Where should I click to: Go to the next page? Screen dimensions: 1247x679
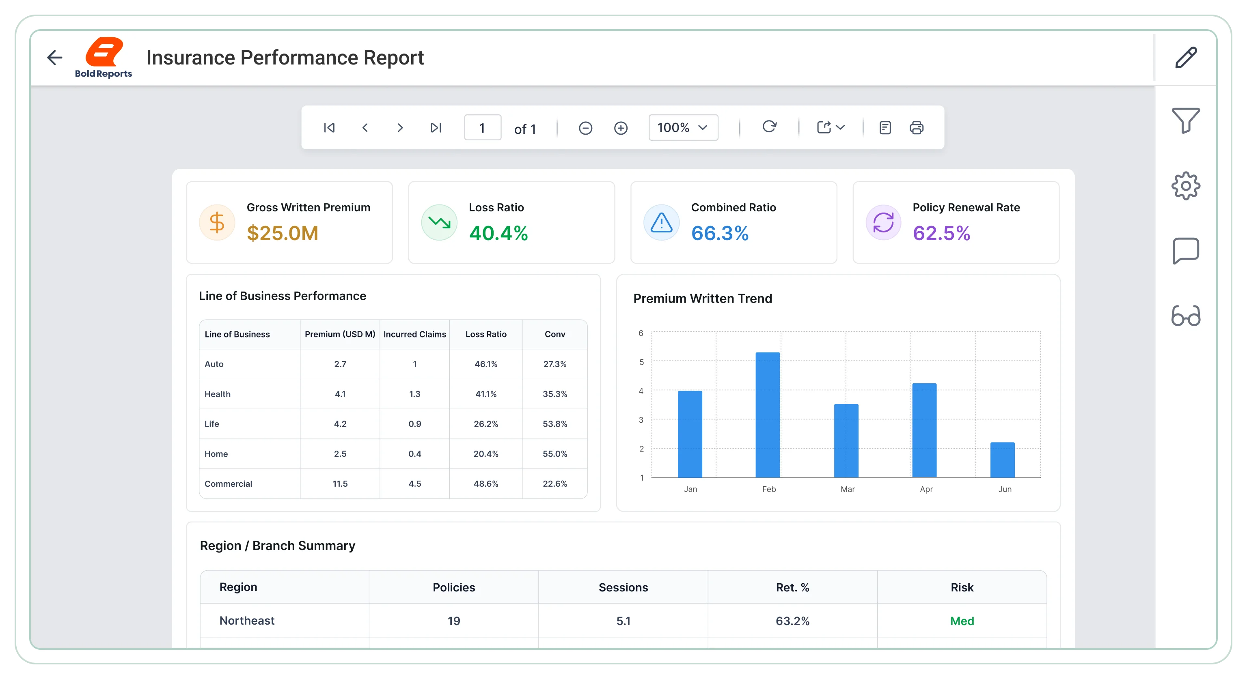point(400,128)
